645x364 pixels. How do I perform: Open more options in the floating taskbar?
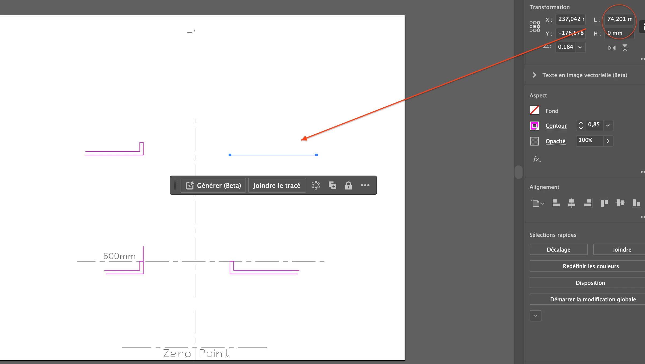365,185
